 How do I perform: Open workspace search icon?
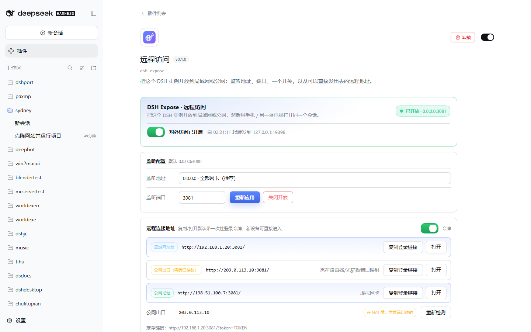pos(70,68)
